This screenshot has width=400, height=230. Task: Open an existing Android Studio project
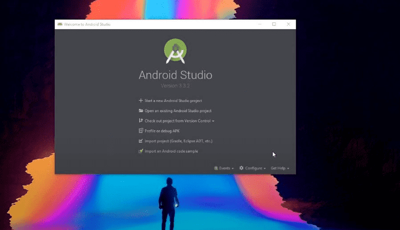click(x=178, y=111)
